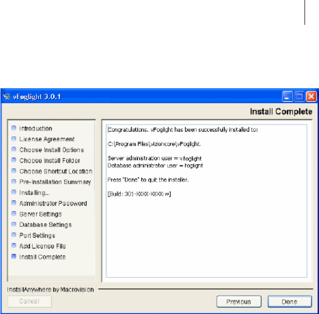Select the Add License File step label
Image resolution: width=319 pixels, height=314 pixels.
pos(42,246)
